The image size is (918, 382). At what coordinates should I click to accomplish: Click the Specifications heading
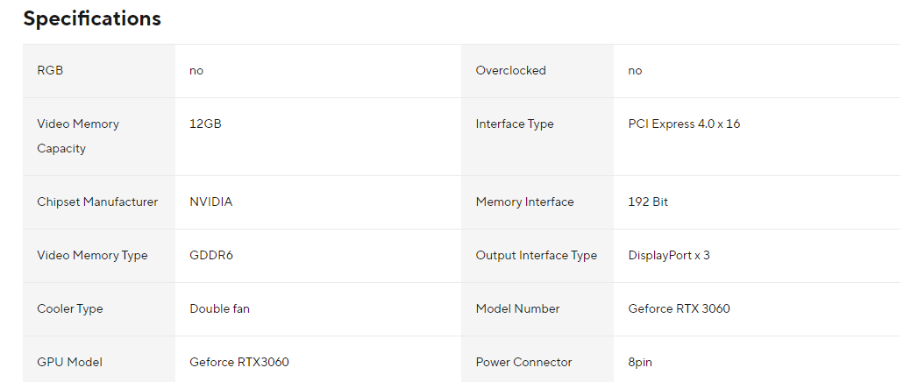click(x=92, y=18)
